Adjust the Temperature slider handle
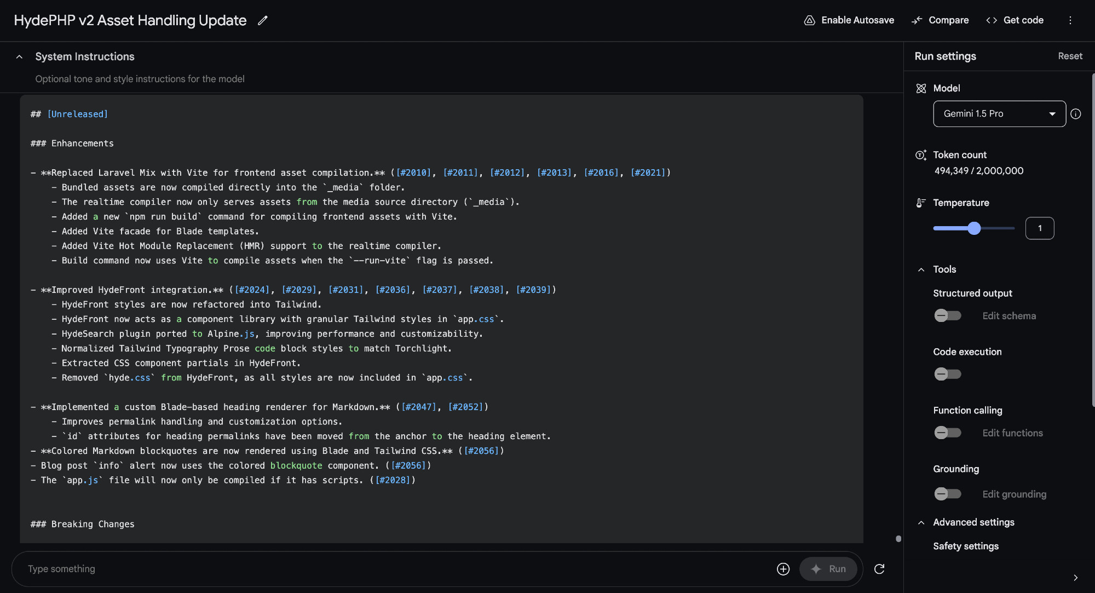 pyautogui.click(x=974, y=228)
